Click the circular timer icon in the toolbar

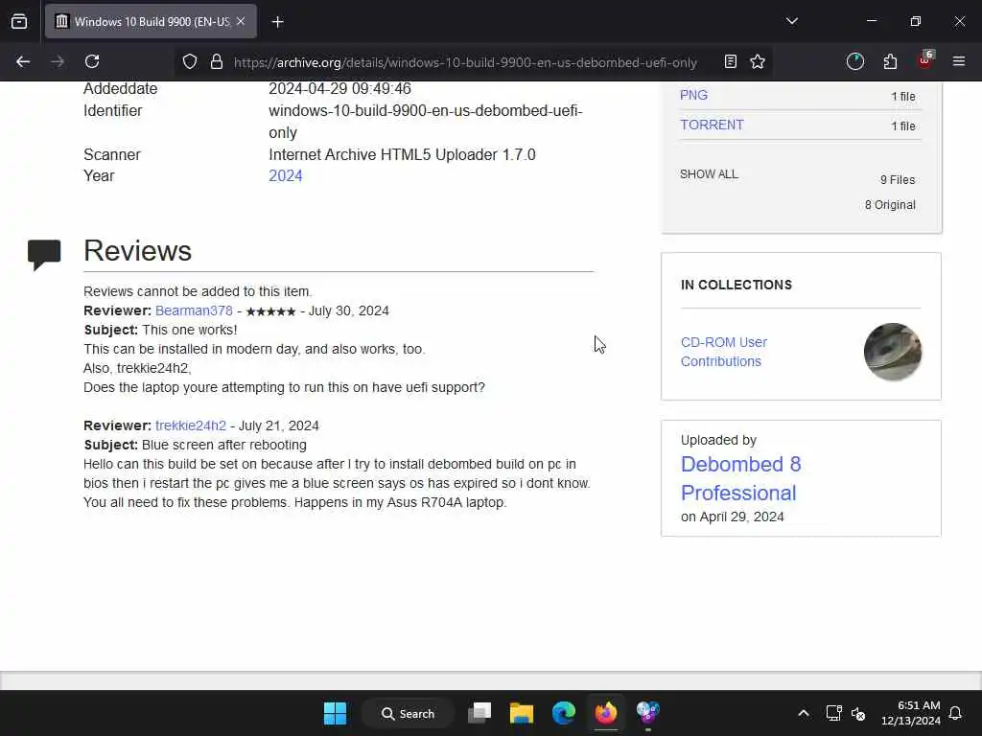coord(854,61)
